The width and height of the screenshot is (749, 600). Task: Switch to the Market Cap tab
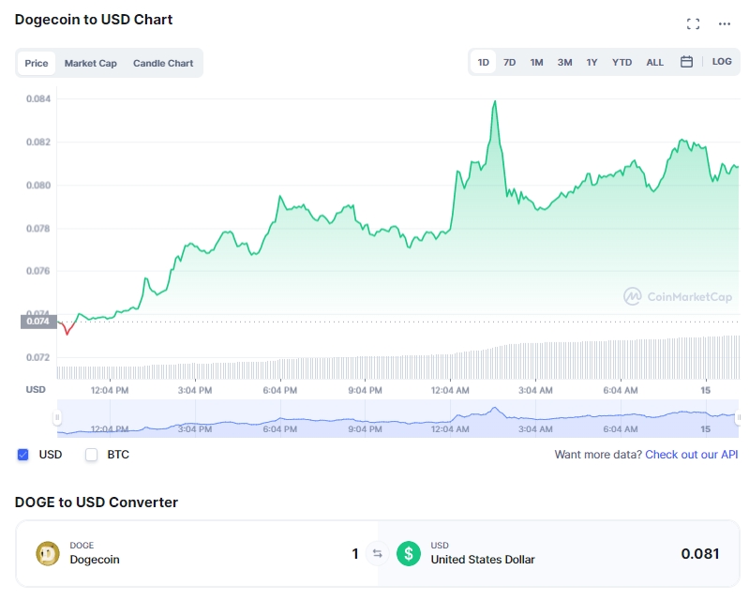coord(91,63)
